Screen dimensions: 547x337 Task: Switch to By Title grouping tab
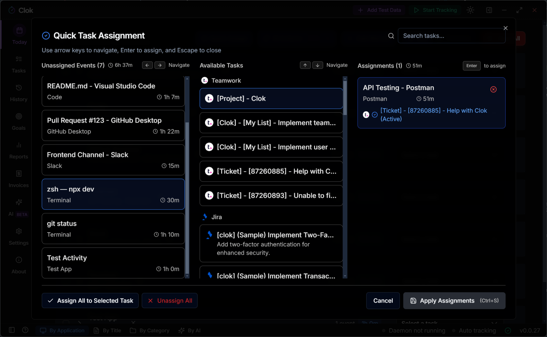107,331
